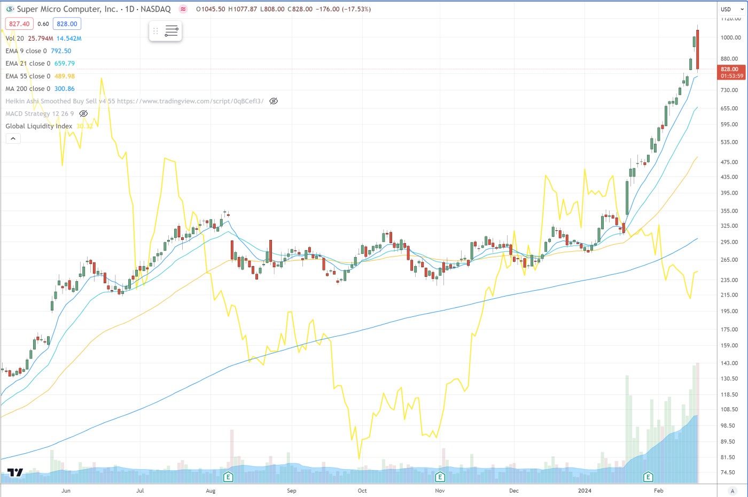Click the Oct label on time axis
Viewport: 748px width, 497px height.
362,491
